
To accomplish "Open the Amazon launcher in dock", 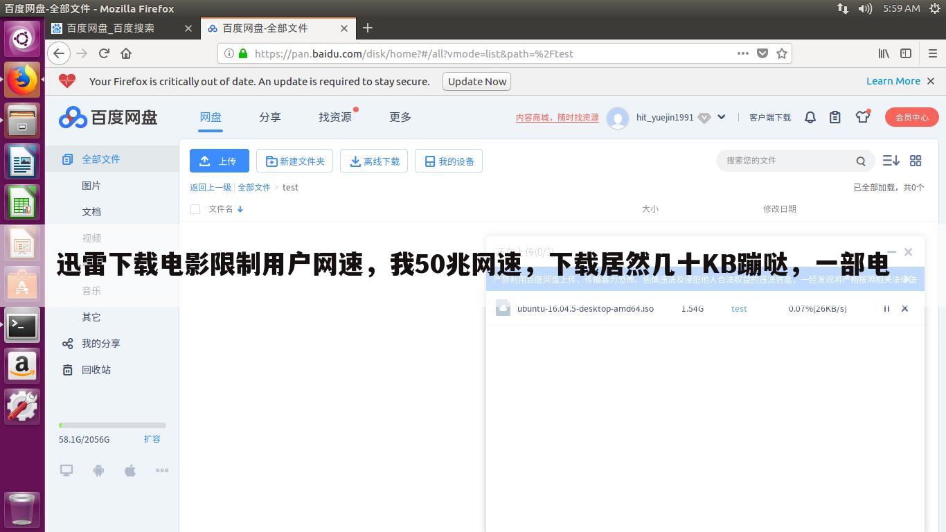I will (x=22, y=365).
